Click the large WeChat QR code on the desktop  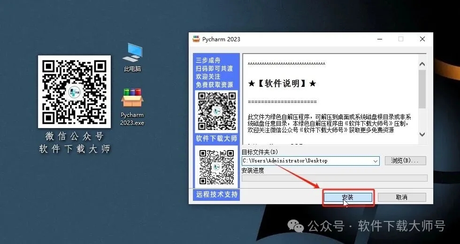pos(74,92)
